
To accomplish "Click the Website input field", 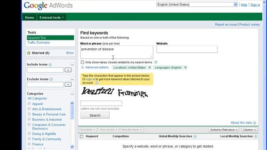I will (187, 49).
